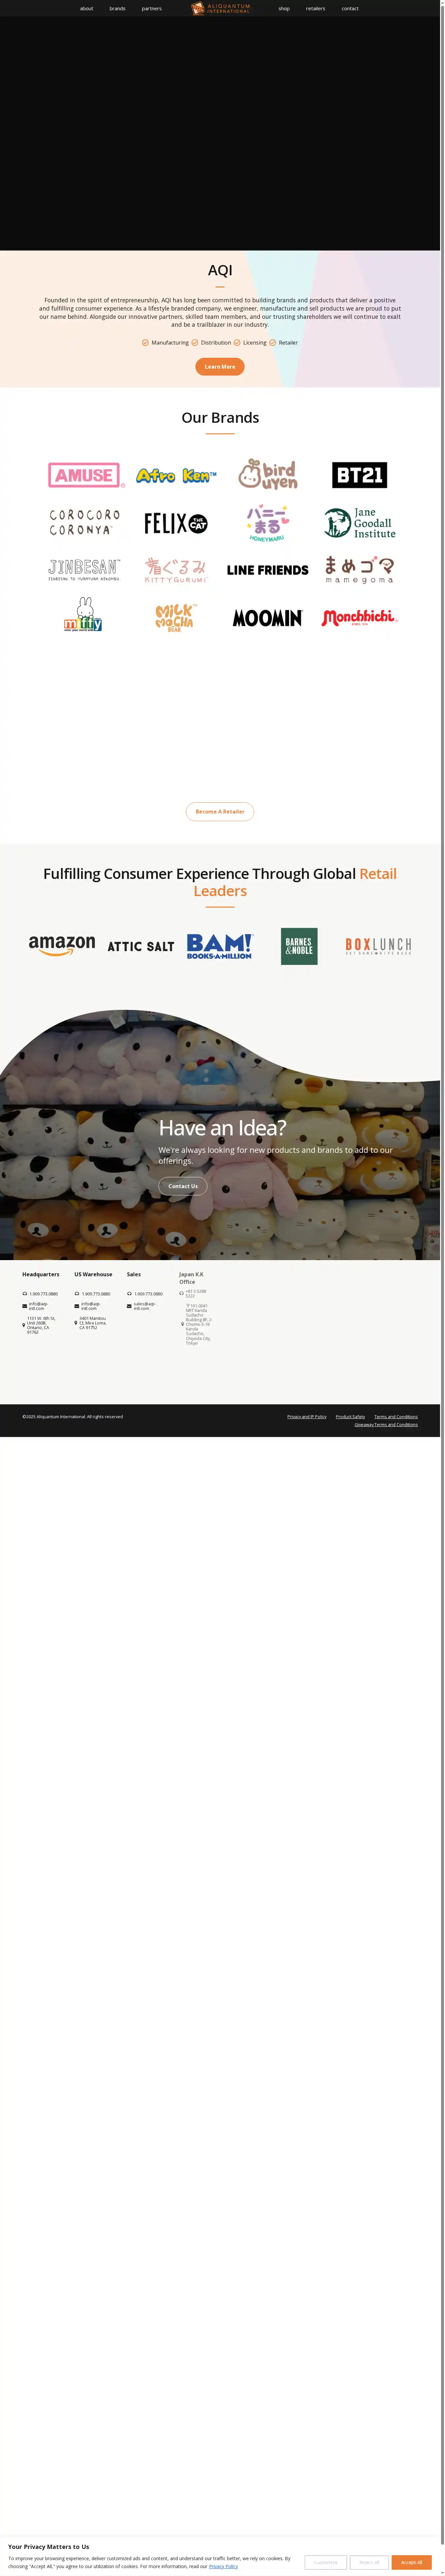Viewport: 445px width, 2576px height.
Task: Click the Aliquantum International logo in header
Action: tap(221, 8)
